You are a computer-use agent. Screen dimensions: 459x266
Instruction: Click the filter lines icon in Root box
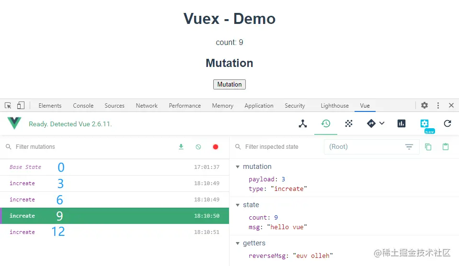coord(409,147)
